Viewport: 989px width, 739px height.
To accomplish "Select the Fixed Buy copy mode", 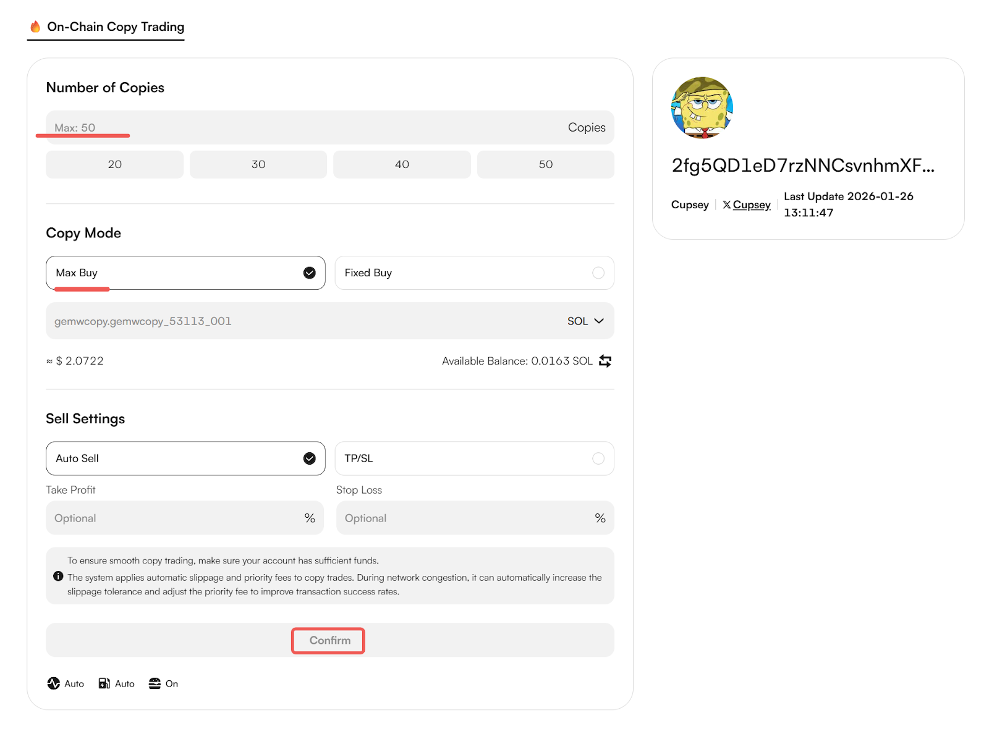I will pyautogui.click(x=474, y=272).
